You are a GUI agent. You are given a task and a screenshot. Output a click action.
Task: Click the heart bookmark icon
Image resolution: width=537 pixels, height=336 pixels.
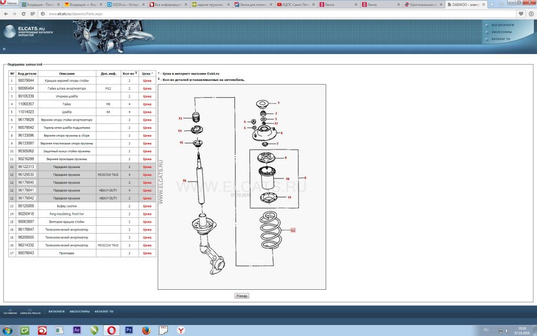[x=521, y=14]
